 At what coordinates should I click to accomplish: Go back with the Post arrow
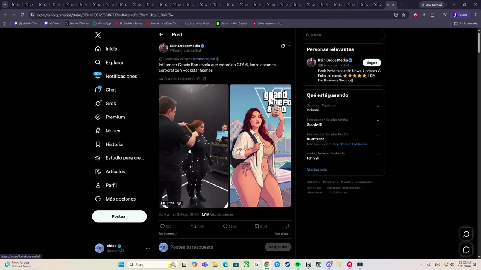tap(161, 34)
